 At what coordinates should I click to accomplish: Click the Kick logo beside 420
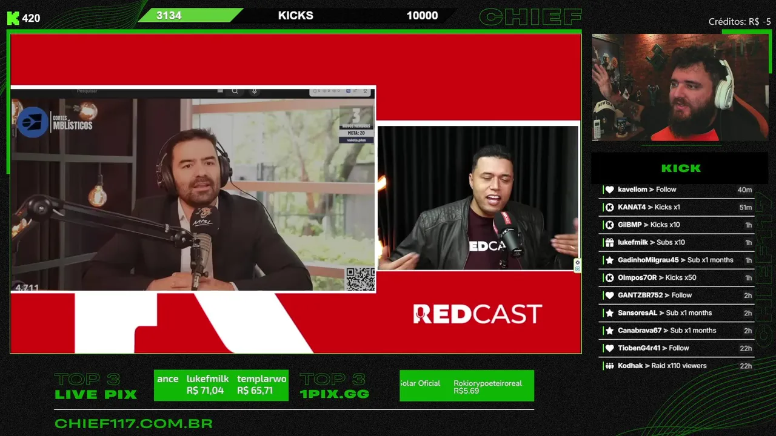[13, 18]
